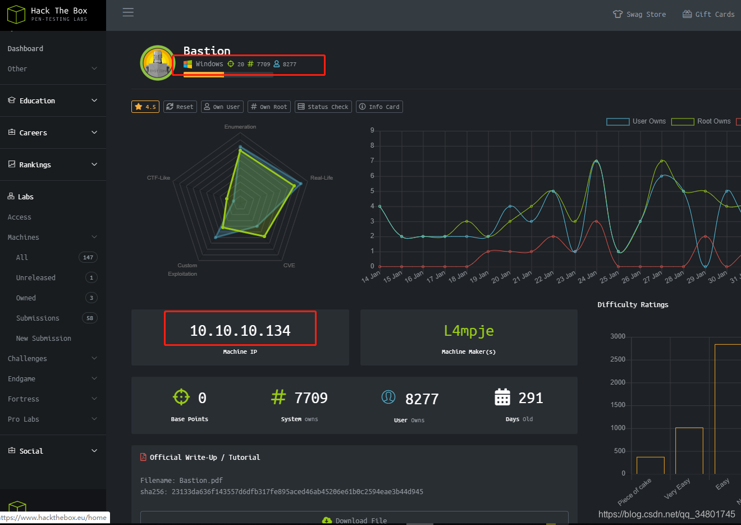Screen dimensions: 741x525
Task: Click the Labs network icon
Action: point(11,197)
